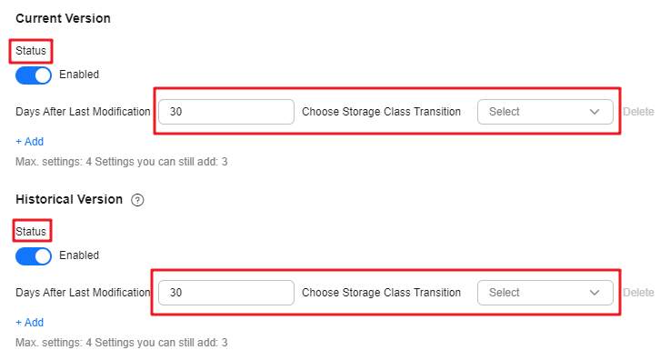Click + Add under Historical Version

click(29, 323)
